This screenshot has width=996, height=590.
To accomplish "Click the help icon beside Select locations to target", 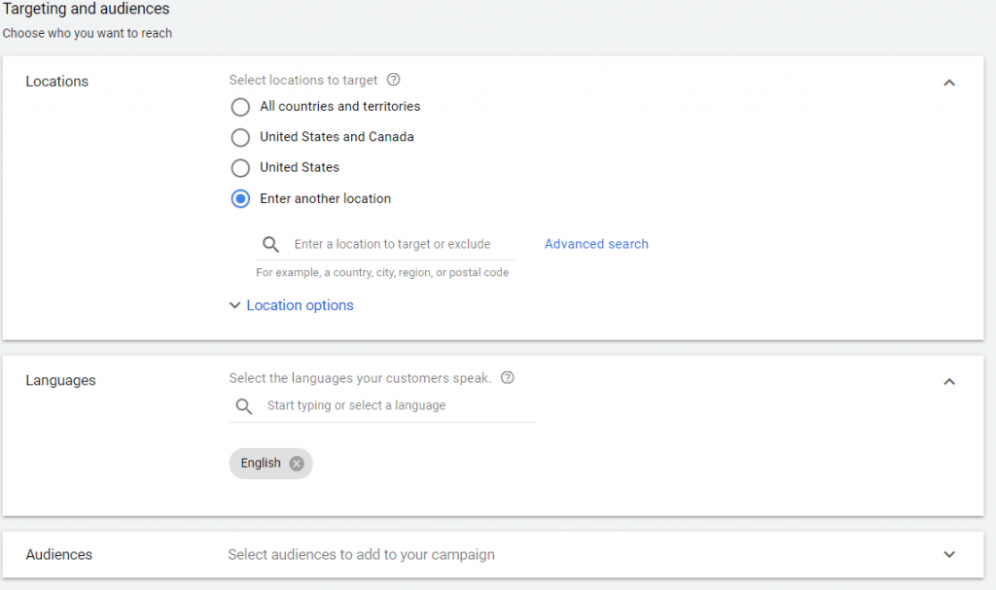I will 394,81.
